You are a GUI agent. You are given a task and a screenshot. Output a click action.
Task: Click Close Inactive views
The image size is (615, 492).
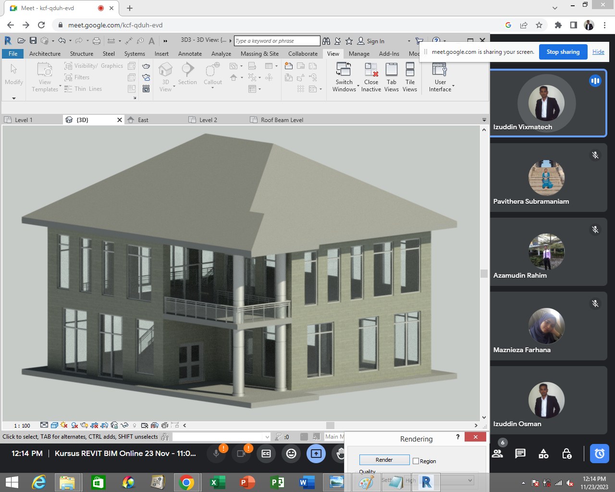tap(371, 77)
